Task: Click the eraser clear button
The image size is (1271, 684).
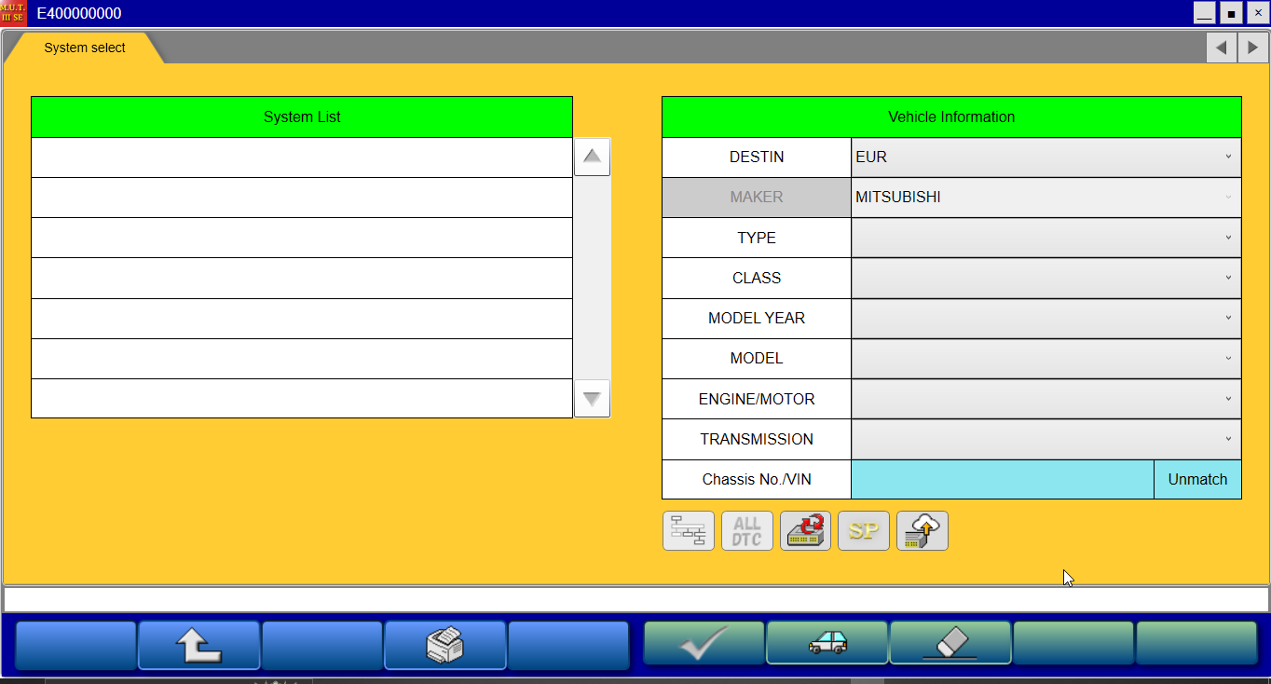Action: [x=950, y=643]
